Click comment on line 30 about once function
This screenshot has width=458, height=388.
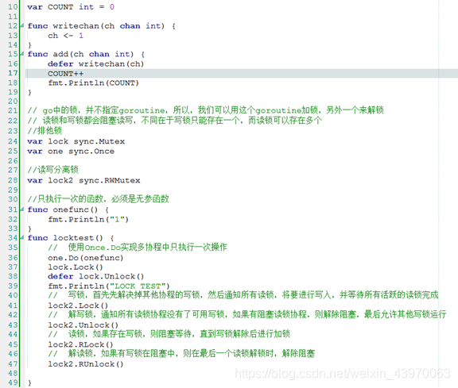point(98,199)
